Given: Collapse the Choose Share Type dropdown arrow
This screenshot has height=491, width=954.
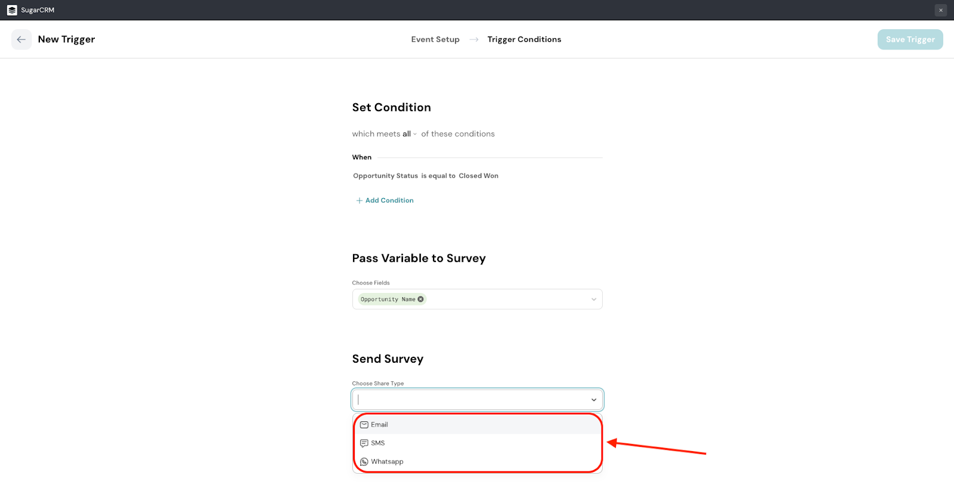Looking at the screenshot, I should click(593, 400).
